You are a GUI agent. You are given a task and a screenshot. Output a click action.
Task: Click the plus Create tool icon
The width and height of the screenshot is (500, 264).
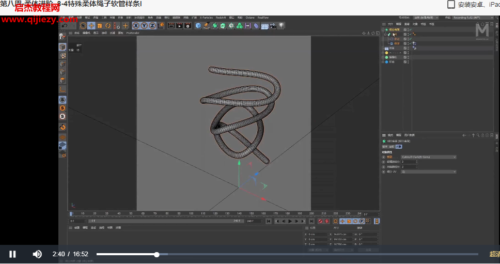pyautogui.click(x=126, y=26)
